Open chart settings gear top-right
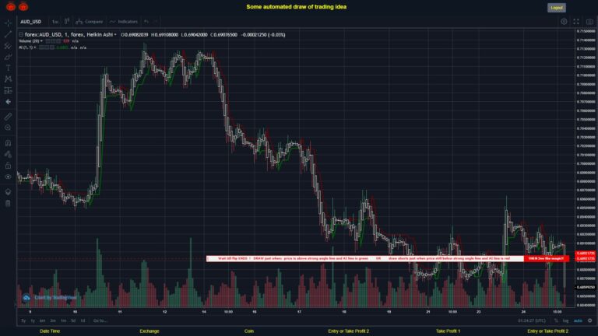The width and height of the screenshot is (598, 336). pos(564,22)
